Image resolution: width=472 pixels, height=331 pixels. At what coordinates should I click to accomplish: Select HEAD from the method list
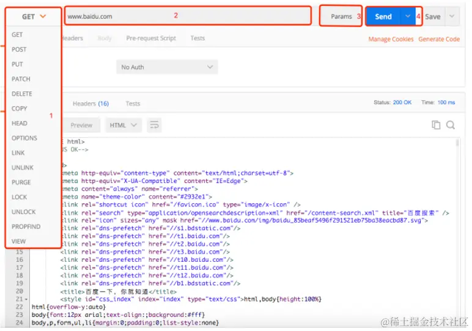20,123
